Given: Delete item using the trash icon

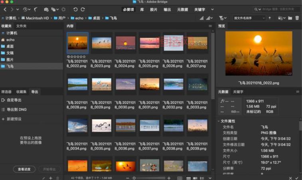Looking at the screenshot, I should pyautogui.click(x=297, y=18).
